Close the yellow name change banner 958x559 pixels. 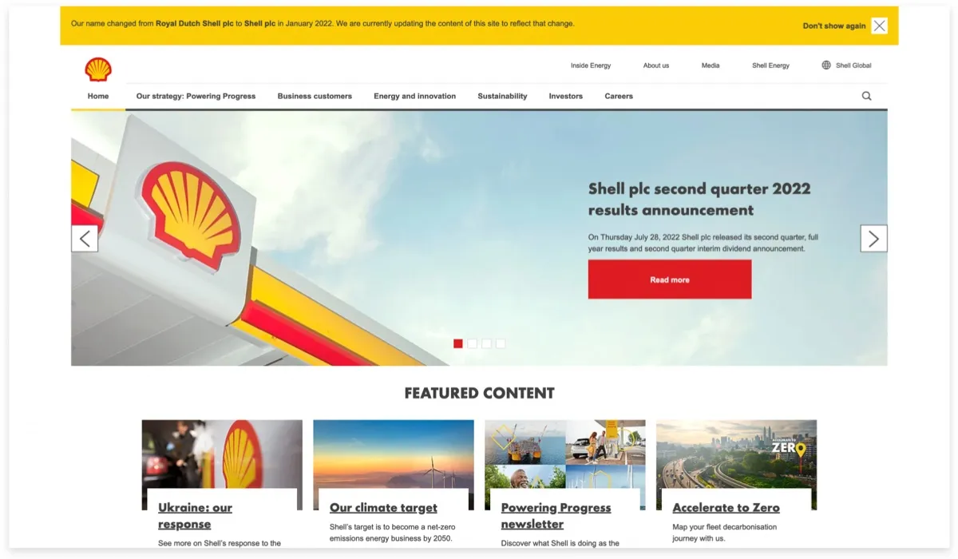tap(879, 26)
